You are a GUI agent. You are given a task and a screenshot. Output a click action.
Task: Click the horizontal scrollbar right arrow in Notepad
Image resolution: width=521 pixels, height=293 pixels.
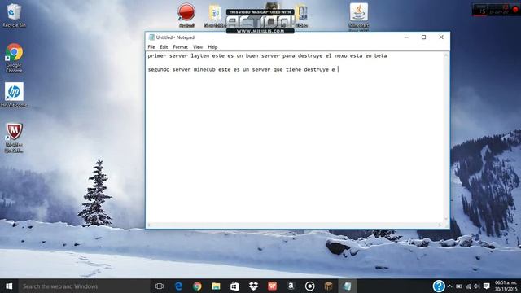(x=440, y=225)
